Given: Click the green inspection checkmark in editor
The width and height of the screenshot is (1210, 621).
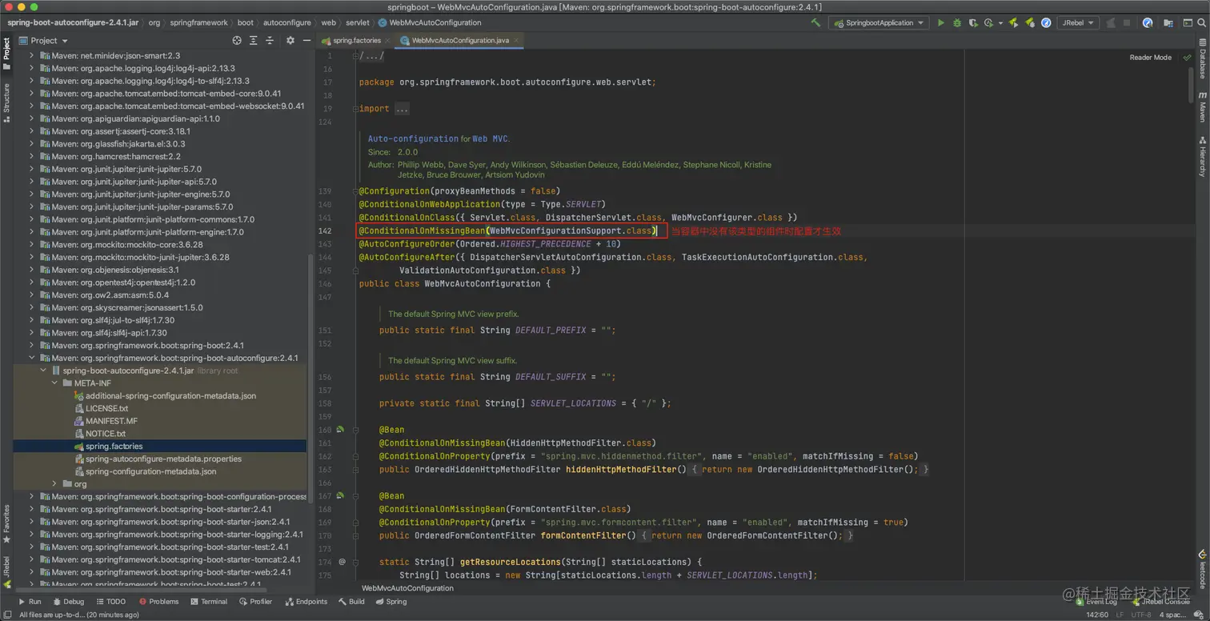Looking at the screenshot, I should coord(1188,58).
